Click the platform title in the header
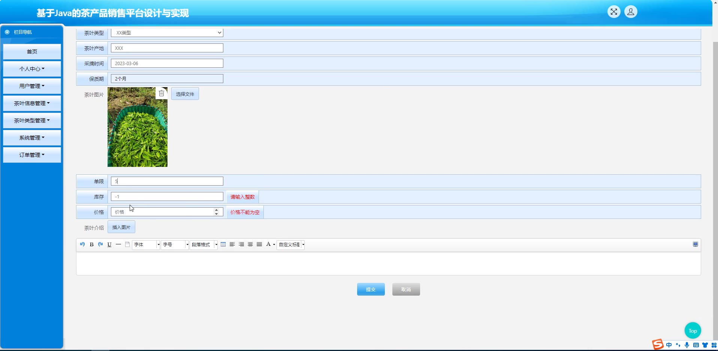Screen dimensions: 718x351 click(112, 13)
